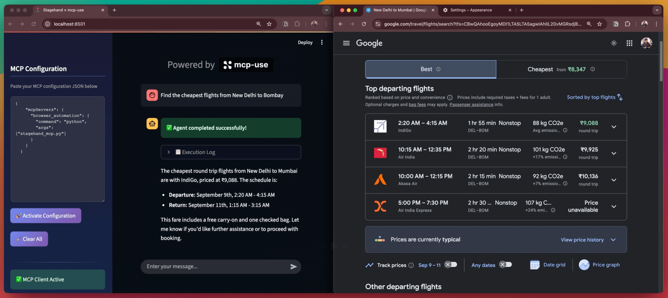
Task: Open tab search dropdown in Google Flights window
Action: tap(657, 10)
